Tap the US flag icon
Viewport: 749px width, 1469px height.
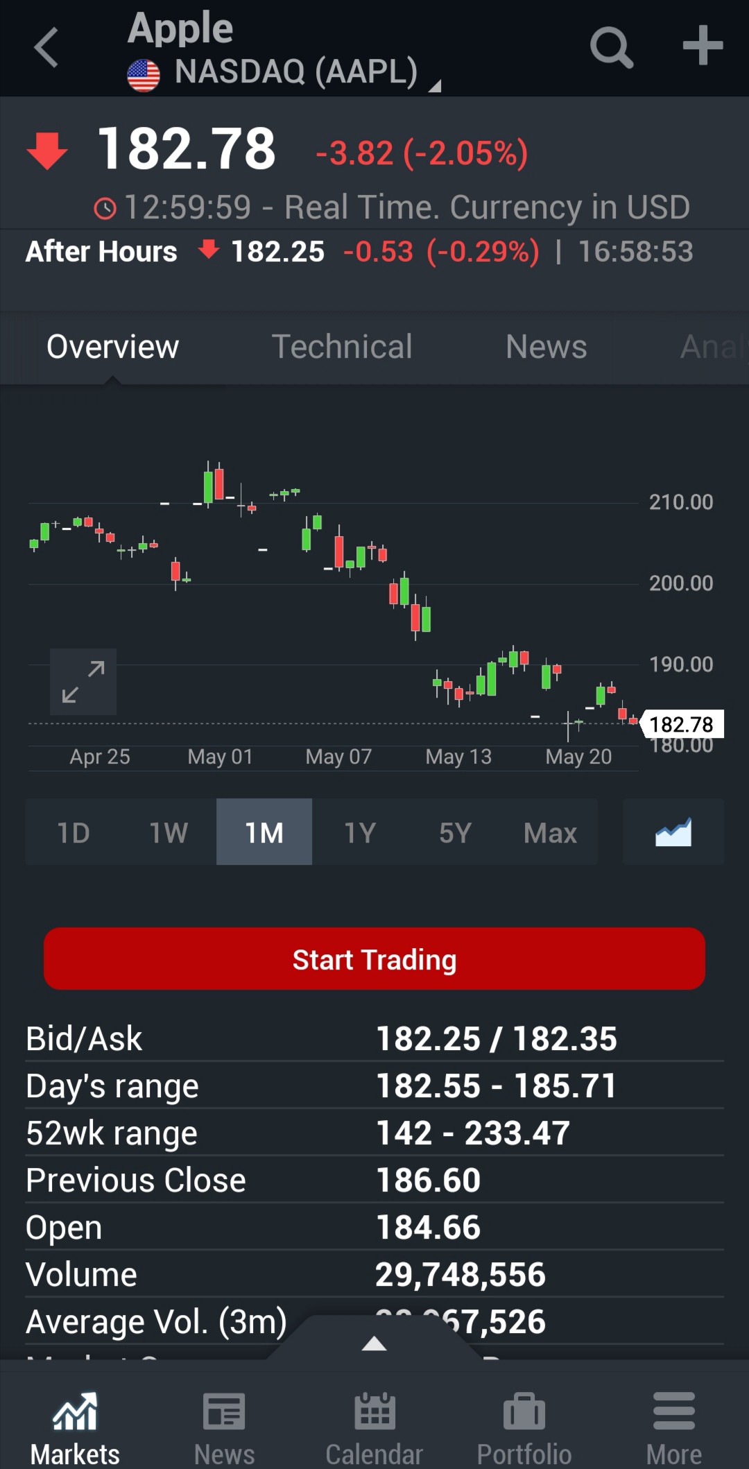point(144,75)
